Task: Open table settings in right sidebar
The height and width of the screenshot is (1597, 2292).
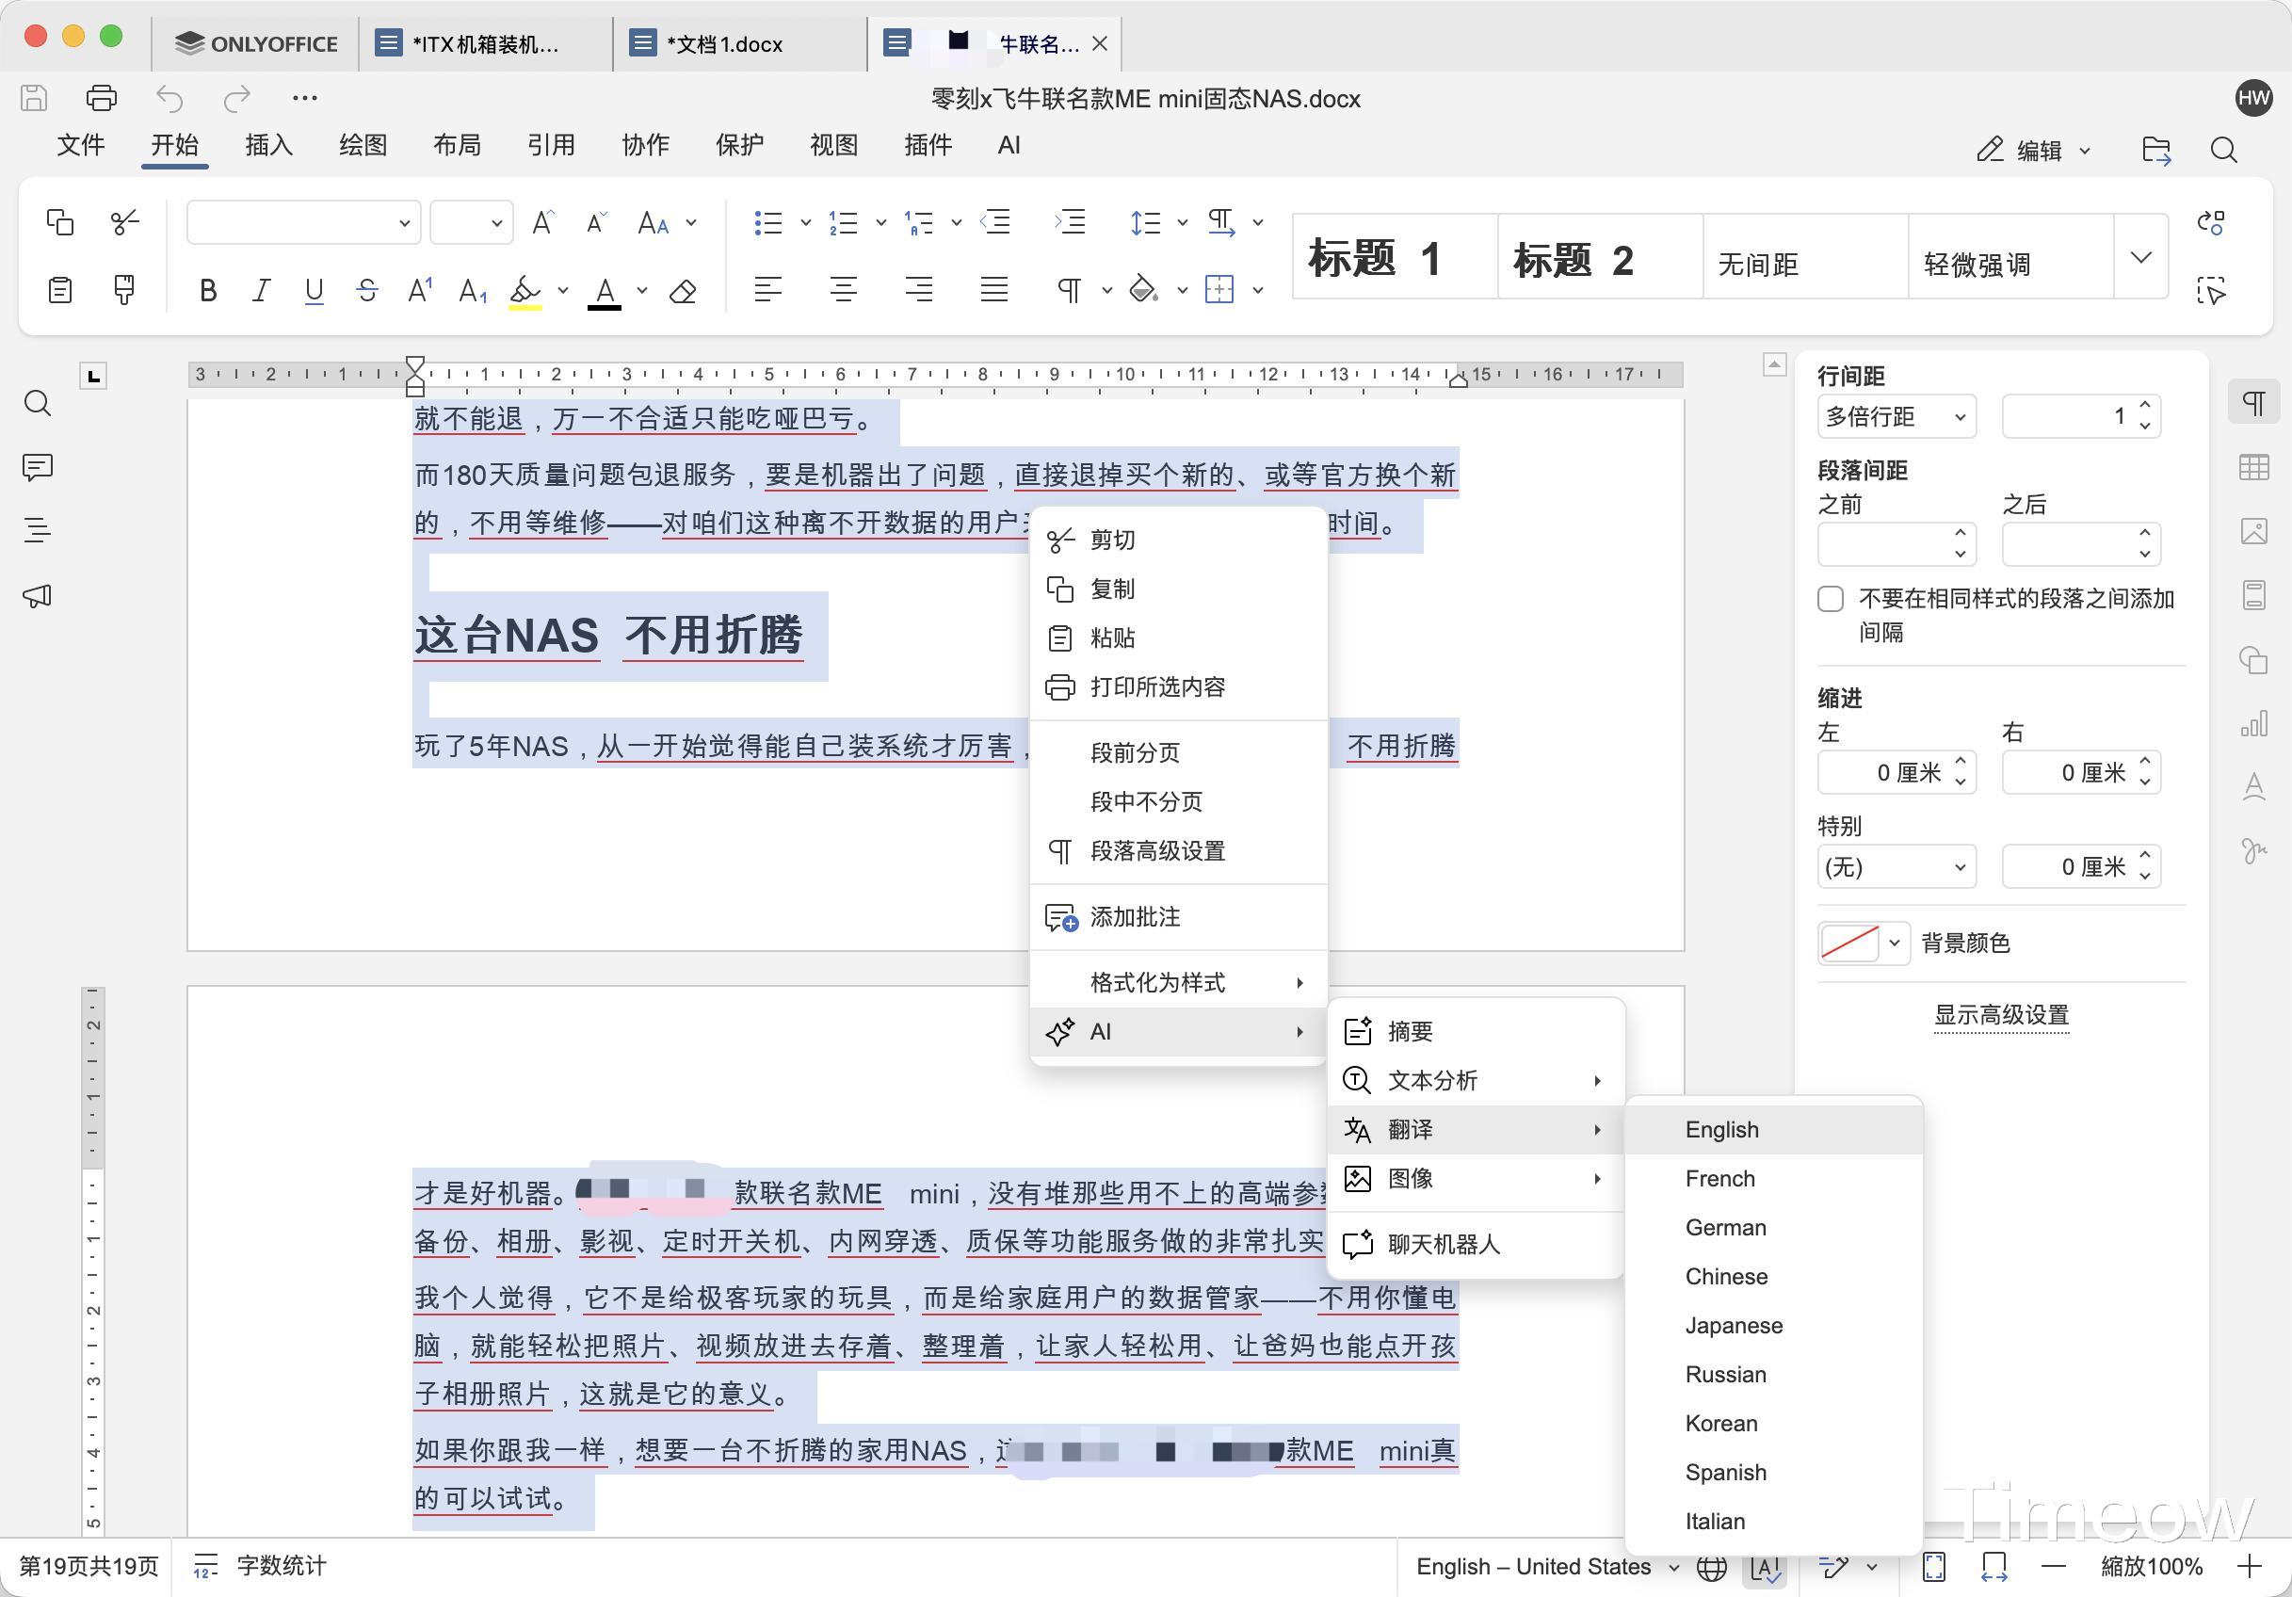Action: coord(2253,467)
